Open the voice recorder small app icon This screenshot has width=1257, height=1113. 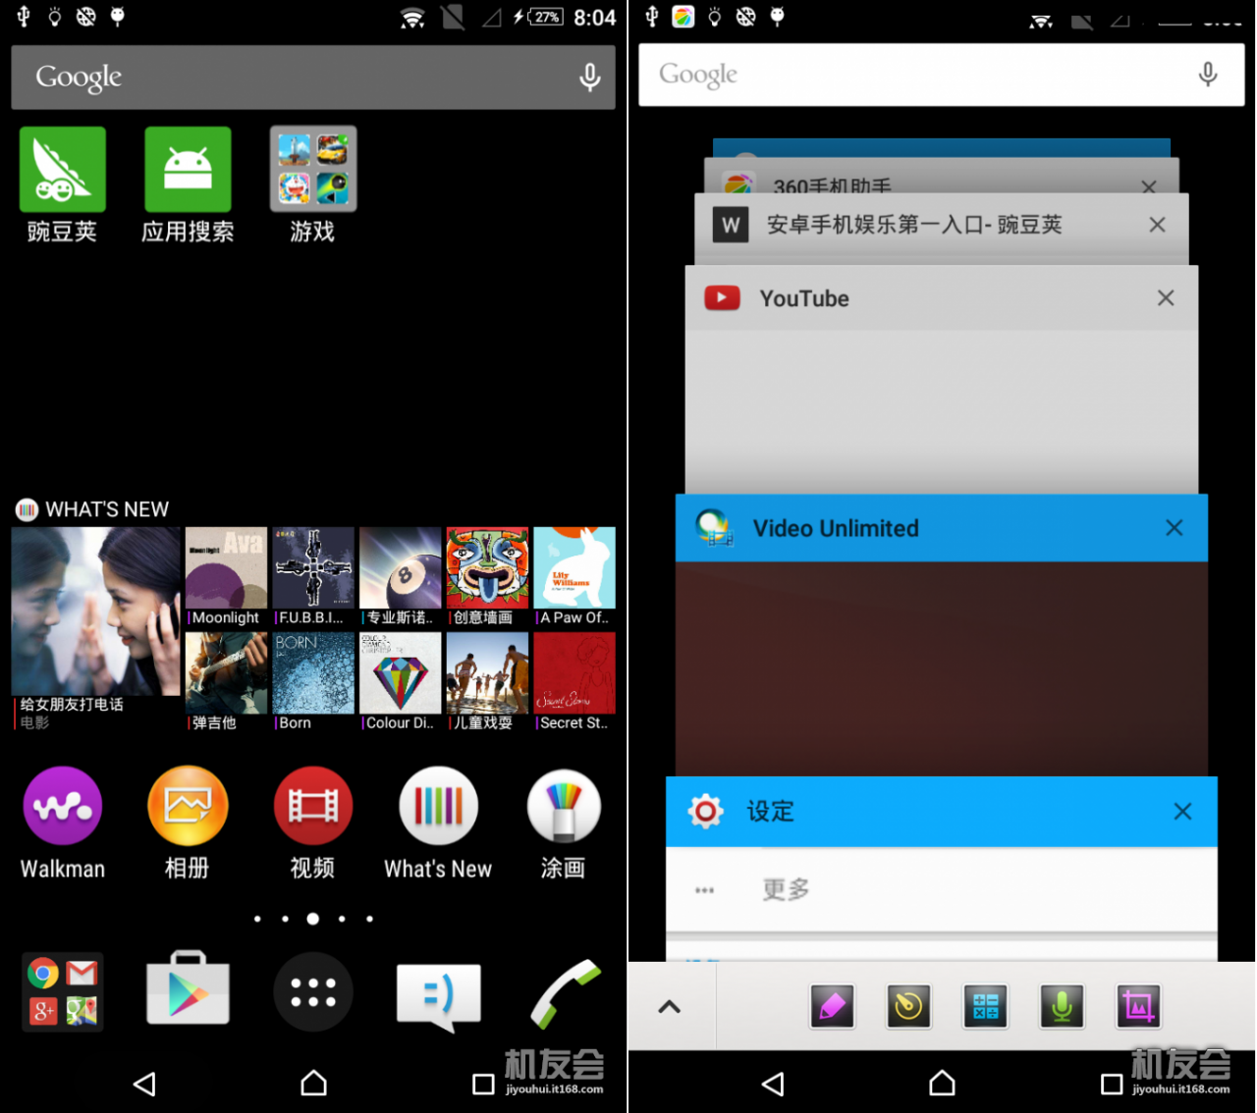(1062, 1006)
